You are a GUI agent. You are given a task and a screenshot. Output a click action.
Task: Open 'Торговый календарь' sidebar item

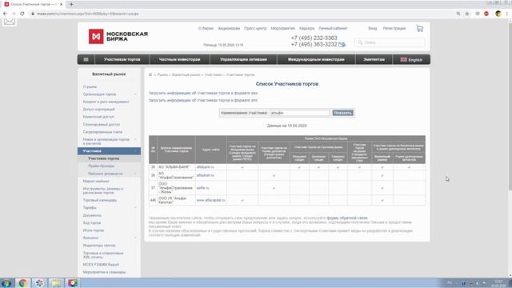100,200
